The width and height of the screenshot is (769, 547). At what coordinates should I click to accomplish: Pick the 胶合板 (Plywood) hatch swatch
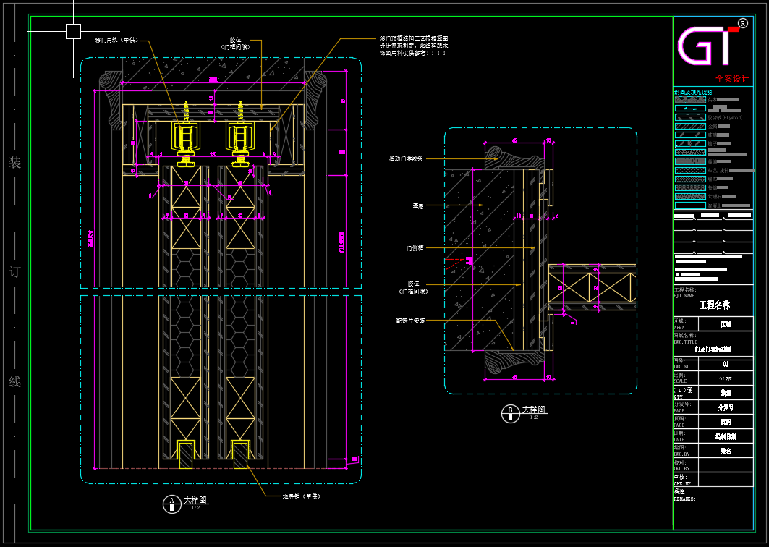coord(689,117)
